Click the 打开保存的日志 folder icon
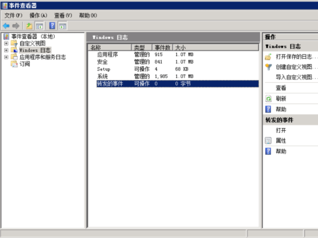318x238 pixels. click(x=268, y=57)
